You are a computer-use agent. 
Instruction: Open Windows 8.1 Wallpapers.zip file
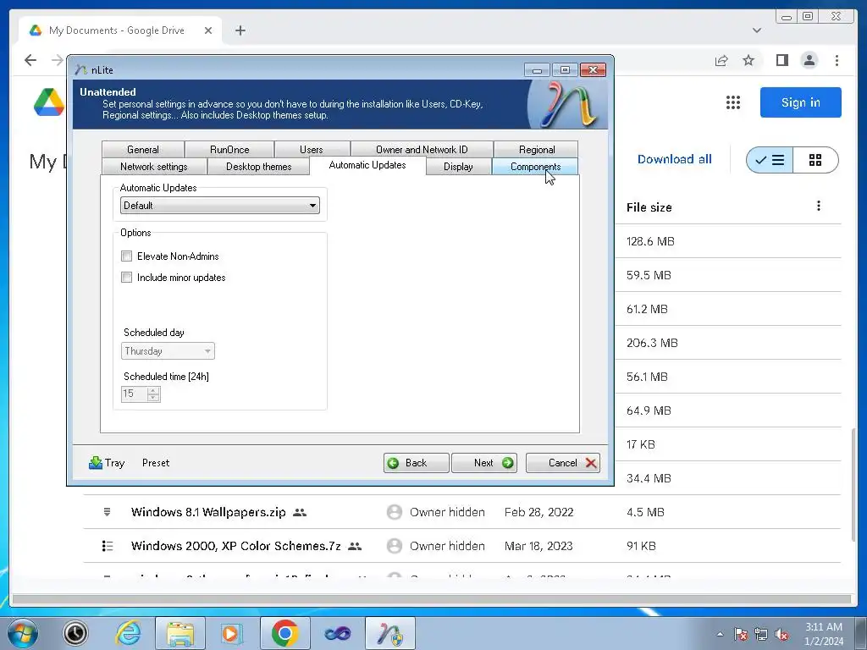click(208, 512)
